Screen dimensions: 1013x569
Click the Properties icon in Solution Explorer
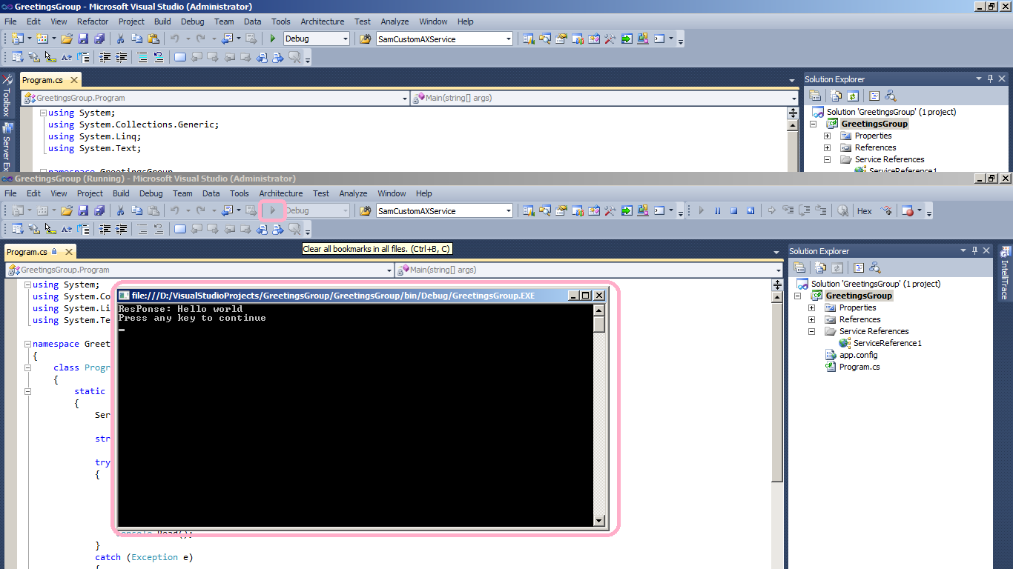tap(799, 266)
